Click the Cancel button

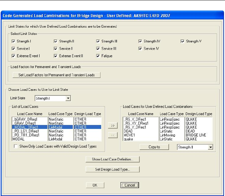pyautogui.click(x=130, y=185)
